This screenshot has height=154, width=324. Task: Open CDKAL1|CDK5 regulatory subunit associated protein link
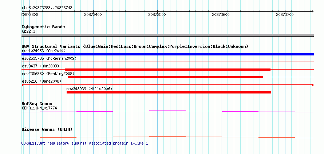(x=84, y=143)
